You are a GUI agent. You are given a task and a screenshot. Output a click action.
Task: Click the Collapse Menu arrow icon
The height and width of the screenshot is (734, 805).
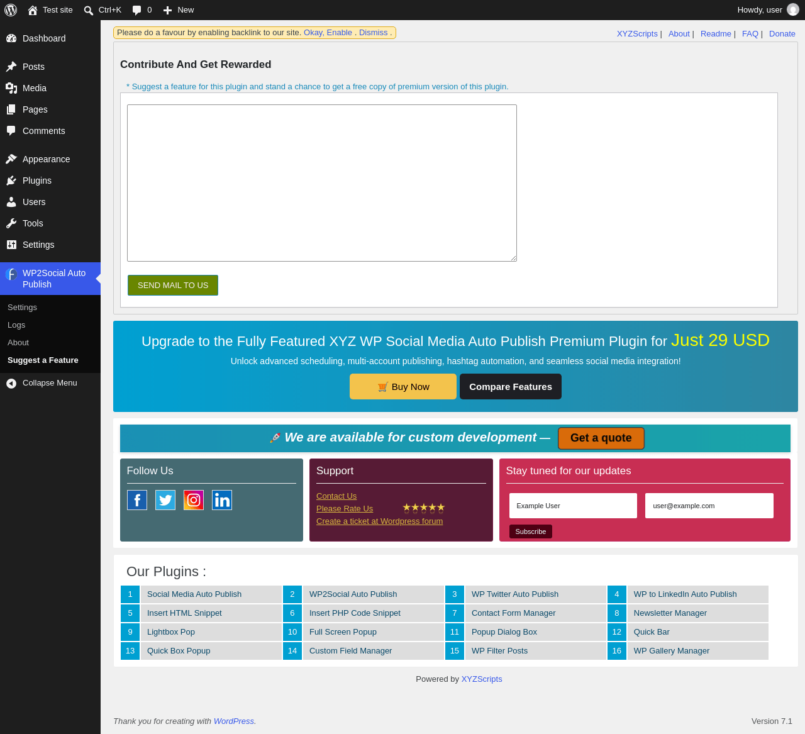(x=11, y=383)
